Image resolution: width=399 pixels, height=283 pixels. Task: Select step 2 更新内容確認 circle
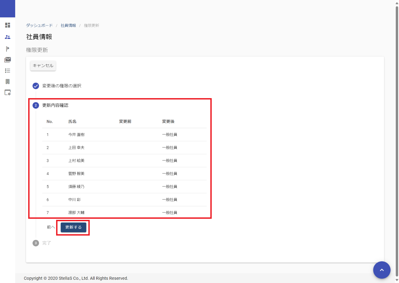pos(36,105)
